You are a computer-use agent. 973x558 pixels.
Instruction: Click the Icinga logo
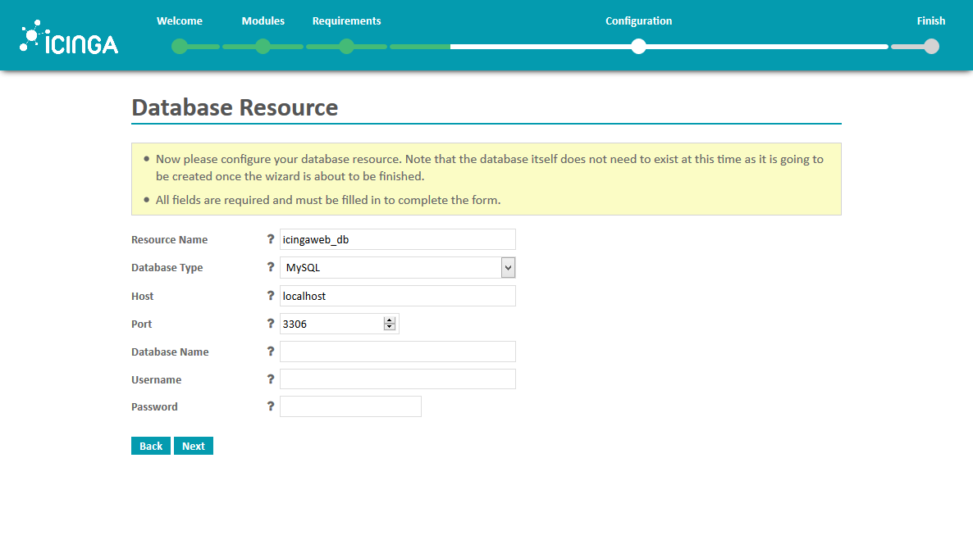(x=68, y=37)
